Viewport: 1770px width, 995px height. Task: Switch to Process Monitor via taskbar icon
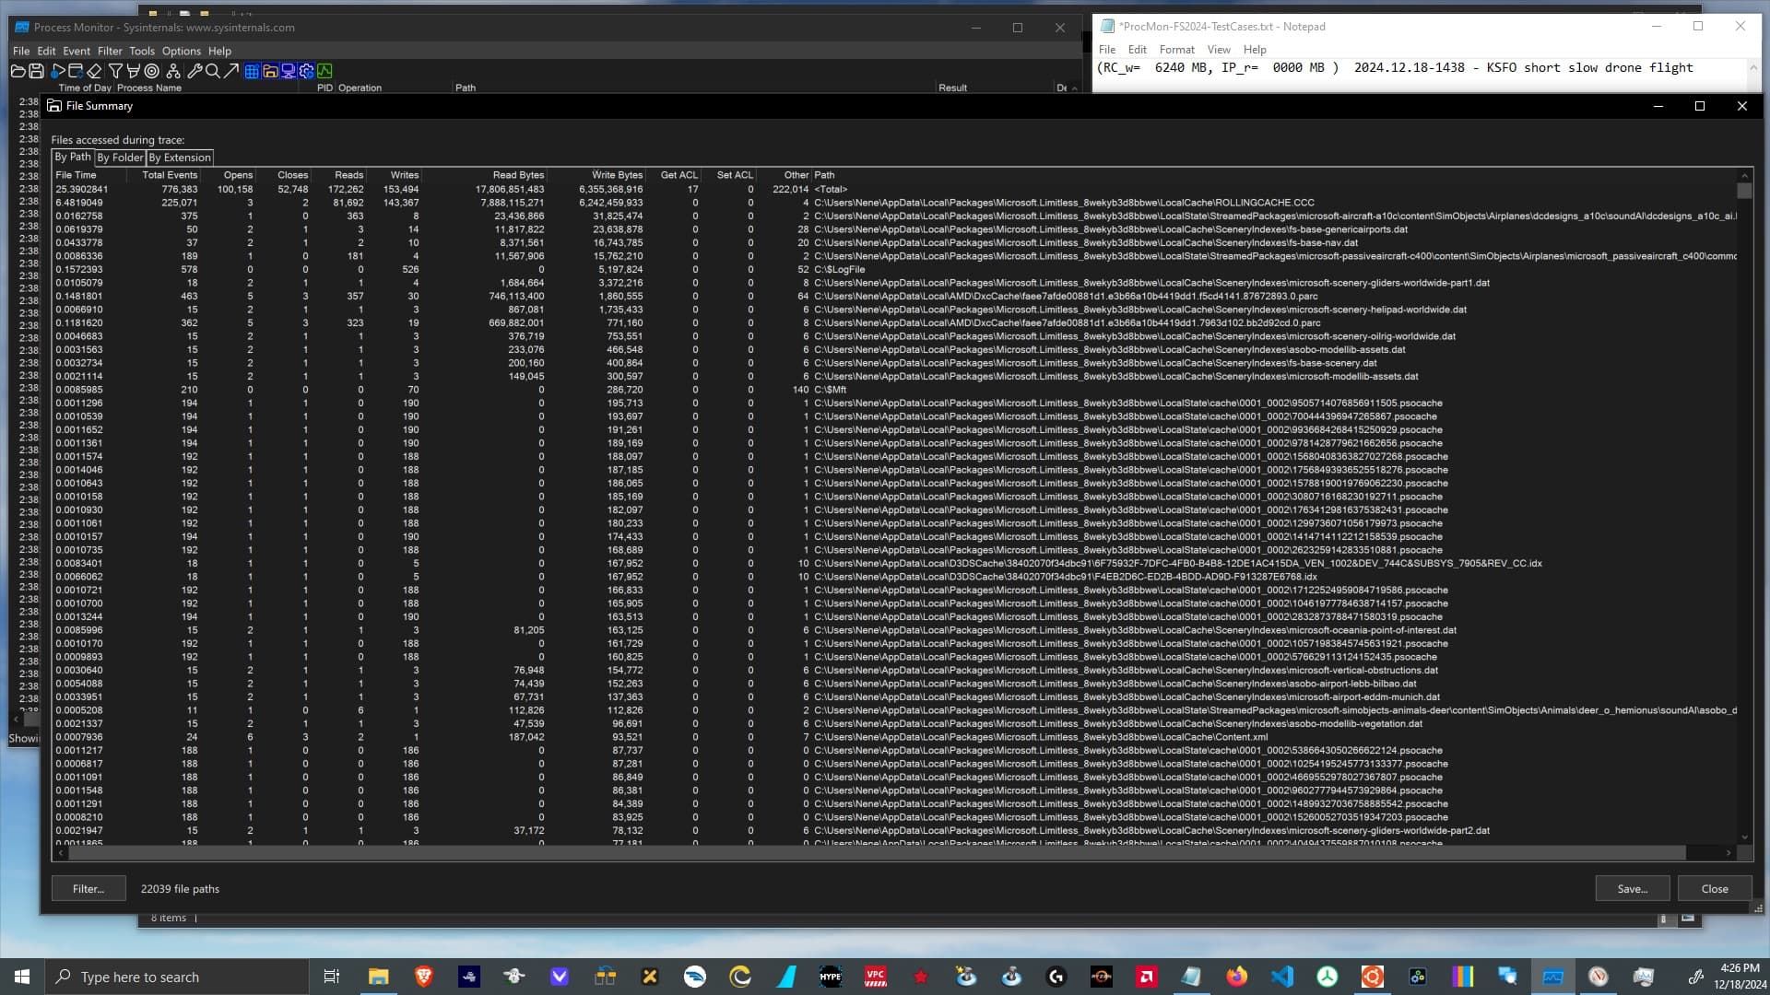pos(1552,977)
